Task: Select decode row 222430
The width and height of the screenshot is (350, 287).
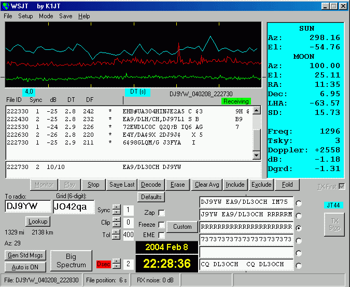Action: (x=129, y=119)
